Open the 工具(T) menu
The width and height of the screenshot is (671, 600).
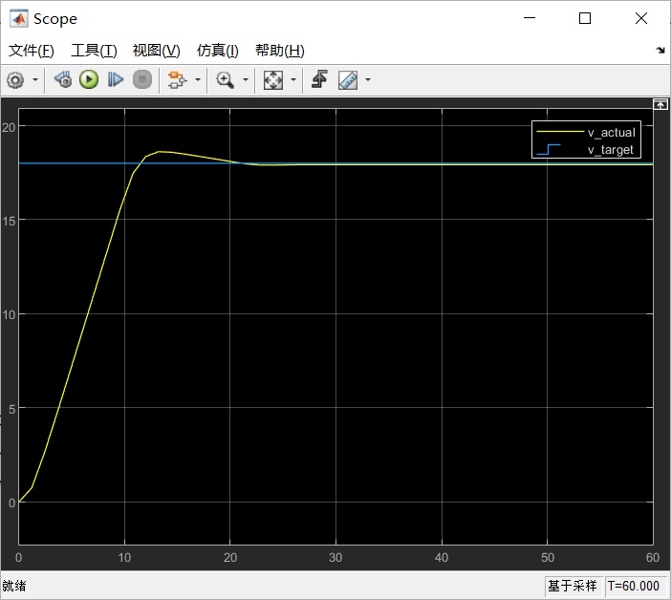click(x=94, y=51)
